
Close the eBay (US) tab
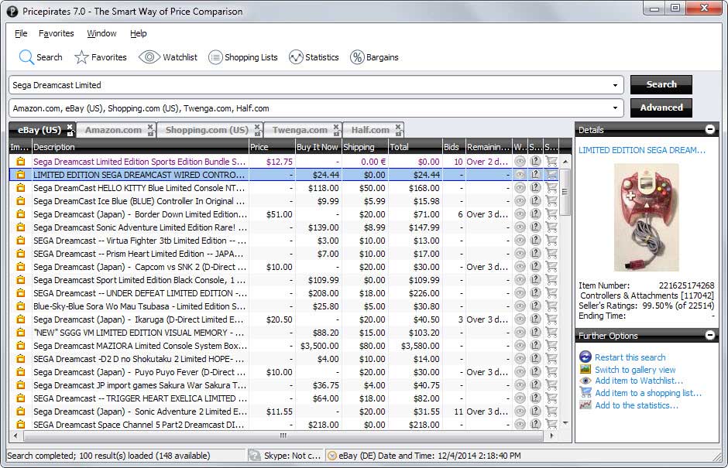(70, 127)
